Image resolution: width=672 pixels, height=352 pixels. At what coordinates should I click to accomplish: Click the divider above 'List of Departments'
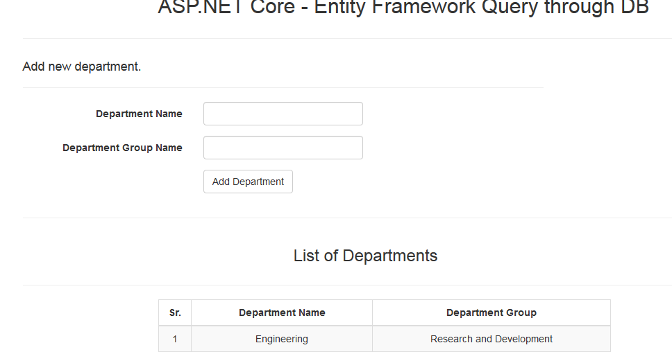[x=347, y=218]
